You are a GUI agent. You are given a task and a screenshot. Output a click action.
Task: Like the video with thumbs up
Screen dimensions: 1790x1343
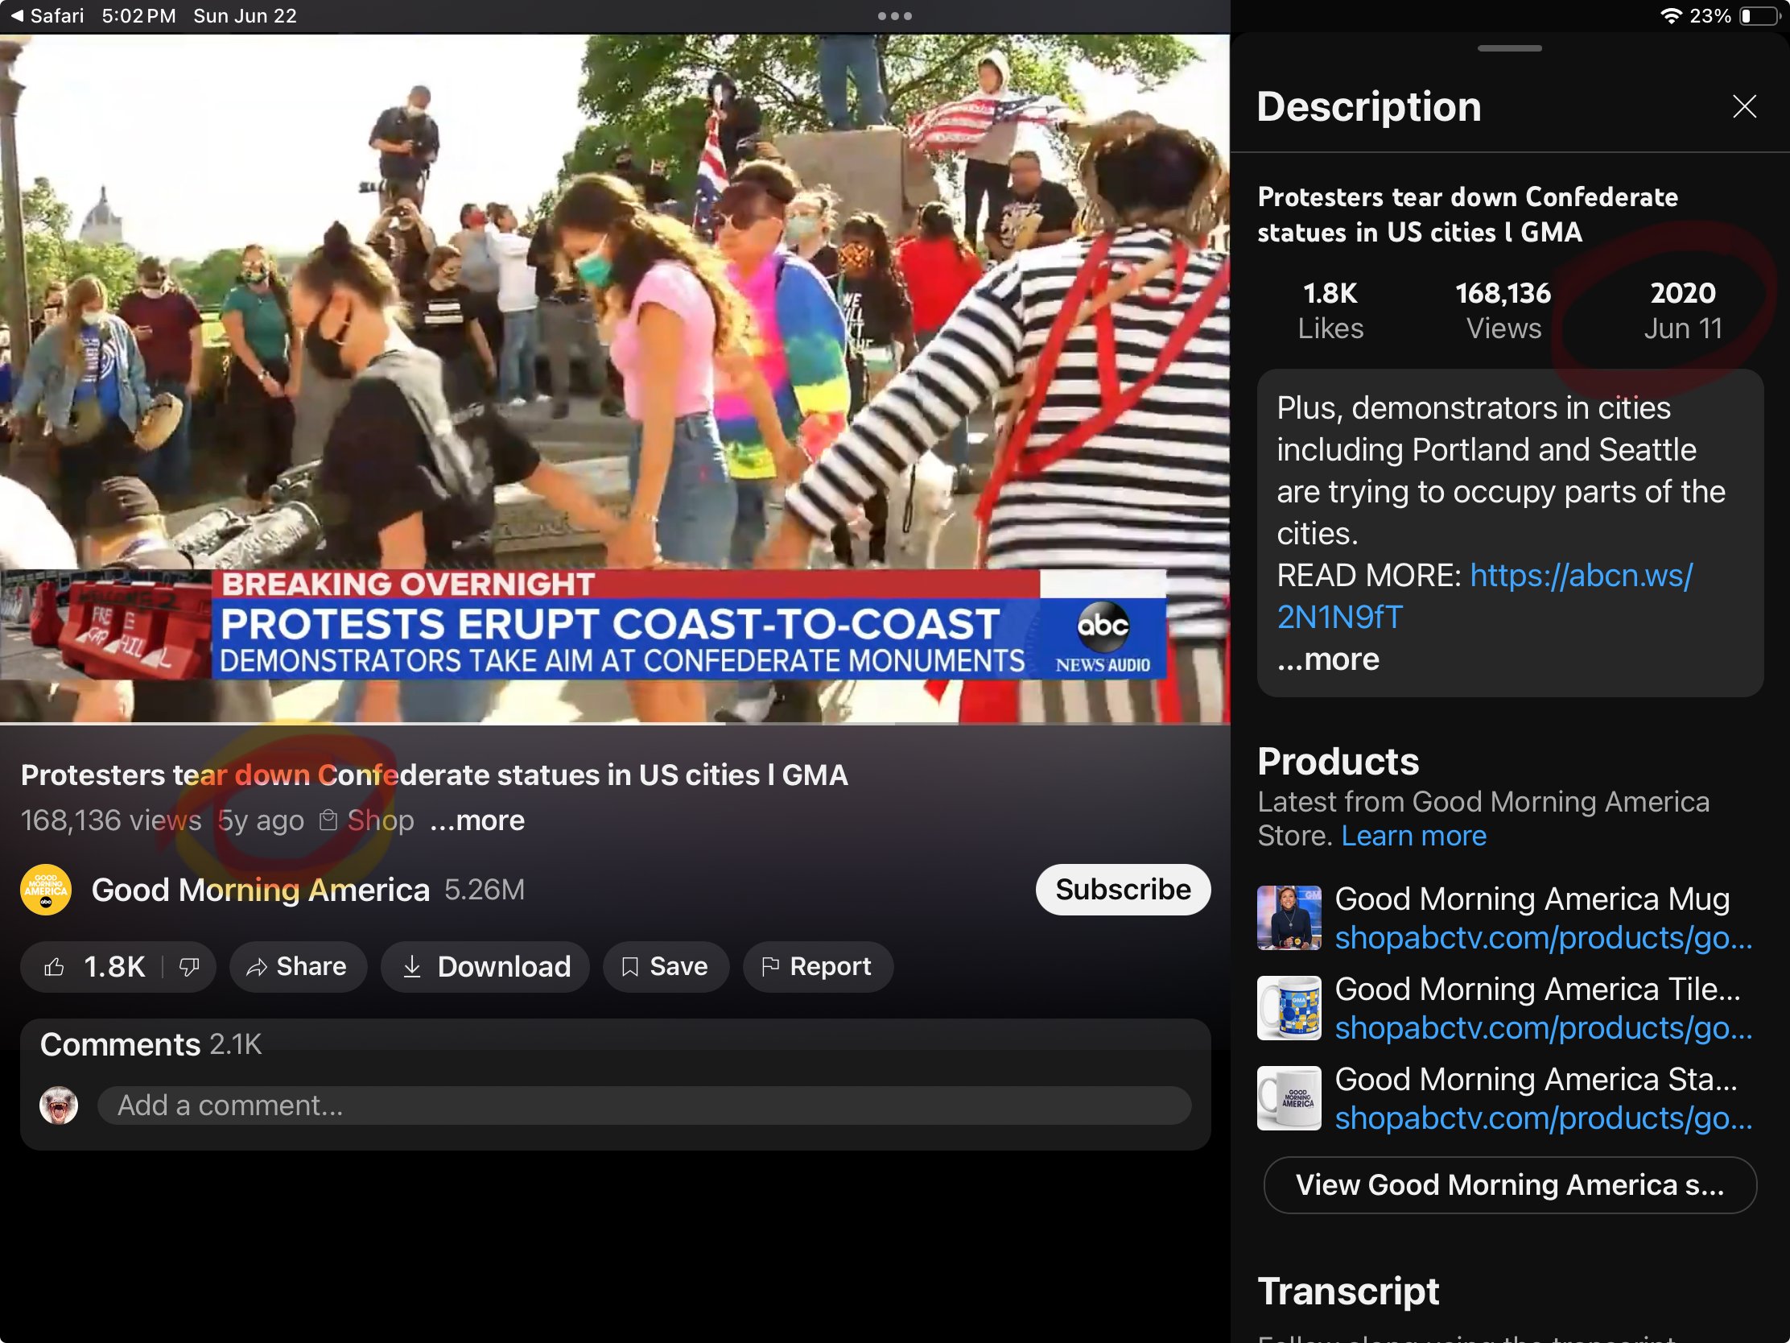point(53,966)
